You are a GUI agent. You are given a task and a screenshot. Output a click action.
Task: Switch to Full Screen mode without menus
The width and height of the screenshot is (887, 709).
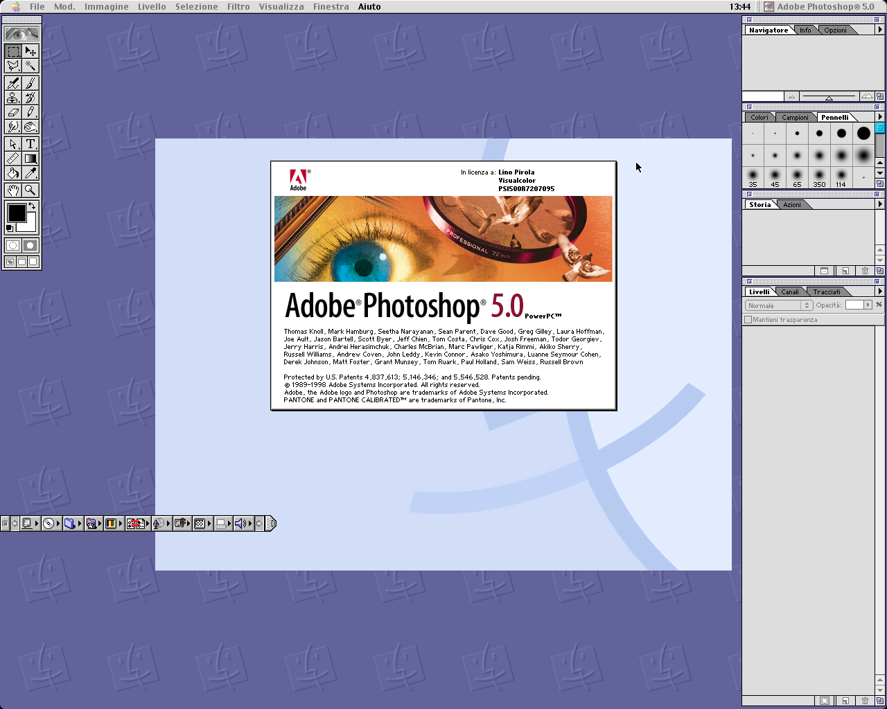[x=33, y=262]
